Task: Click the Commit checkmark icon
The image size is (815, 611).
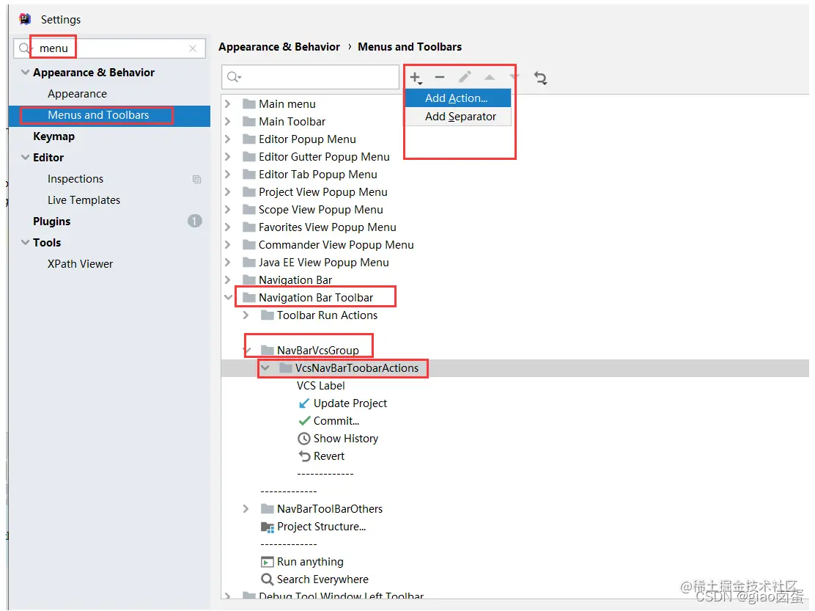Action: (304, 421)
